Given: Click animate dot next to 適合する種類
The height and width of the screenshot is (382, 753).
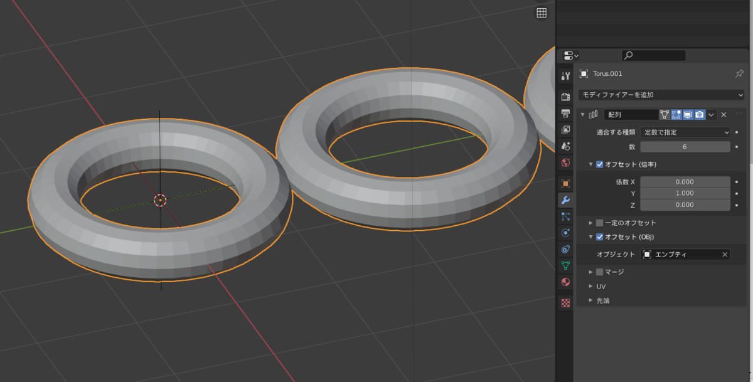Looking at the screenshot, I should [738, 132].
